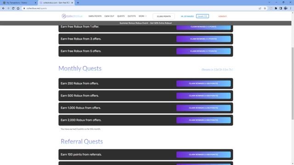Click 'Earn 100 points from referrals.' text
Image resolution: width=294 pixels, height=165 pixels.
click(81, 154)
